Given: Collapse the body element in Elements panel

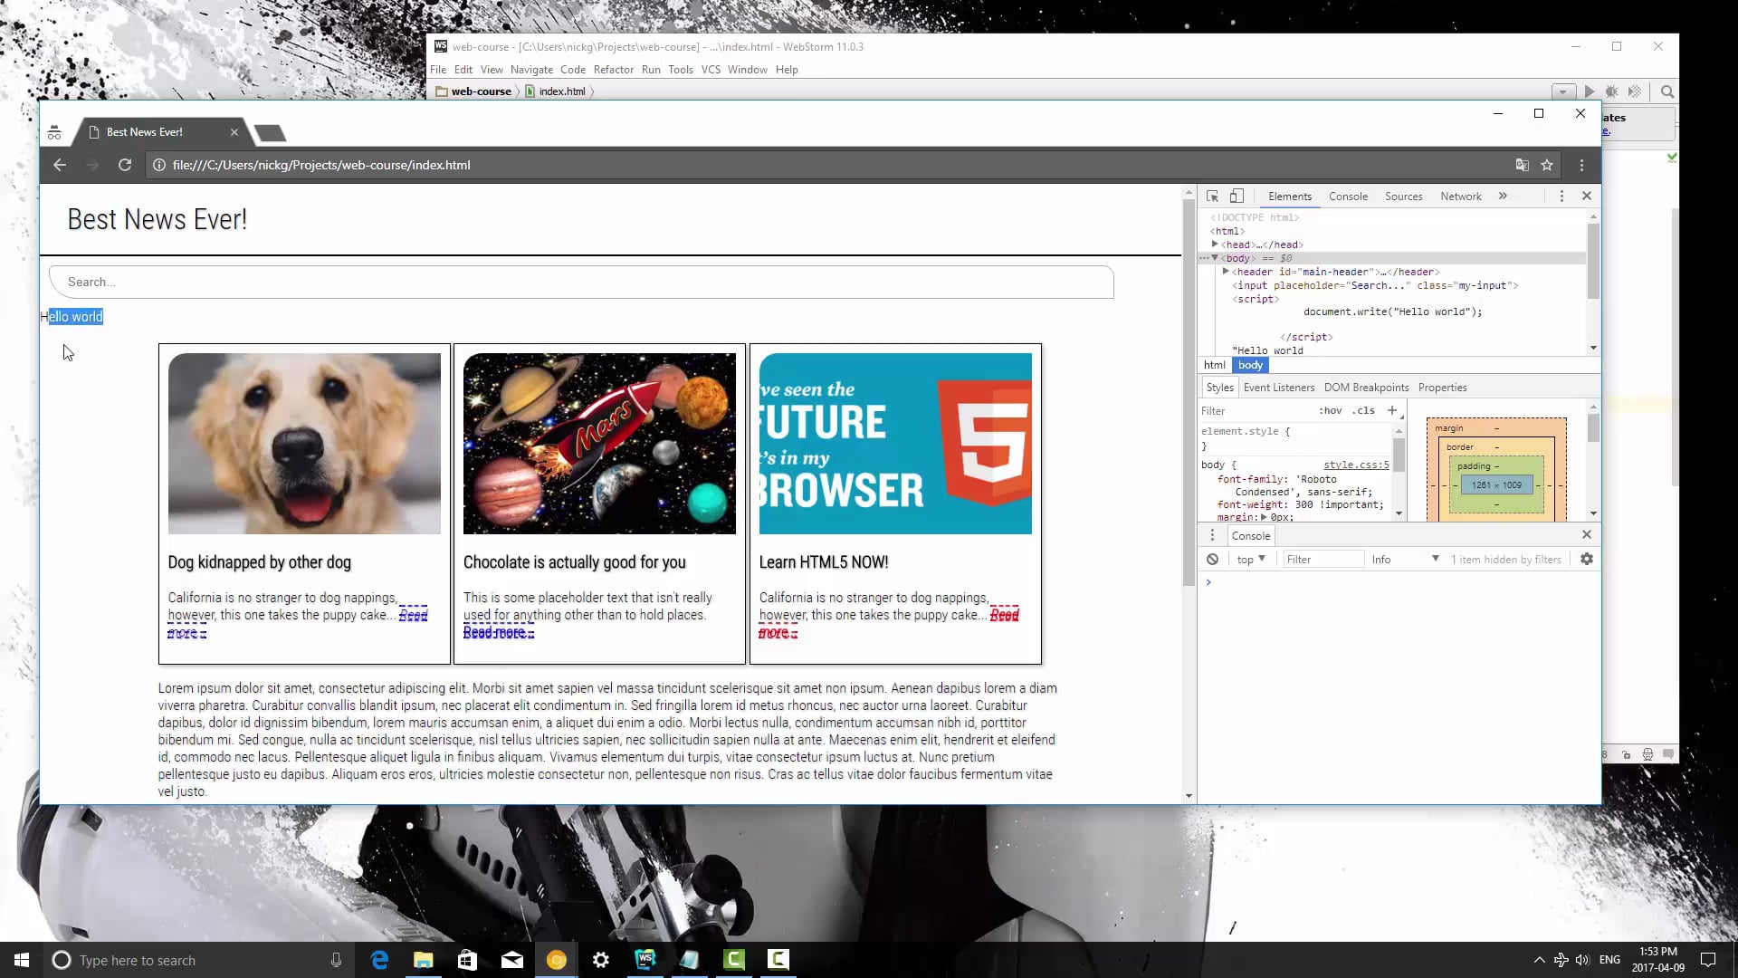Looking at the screenshot, I should click(1214, 258).
